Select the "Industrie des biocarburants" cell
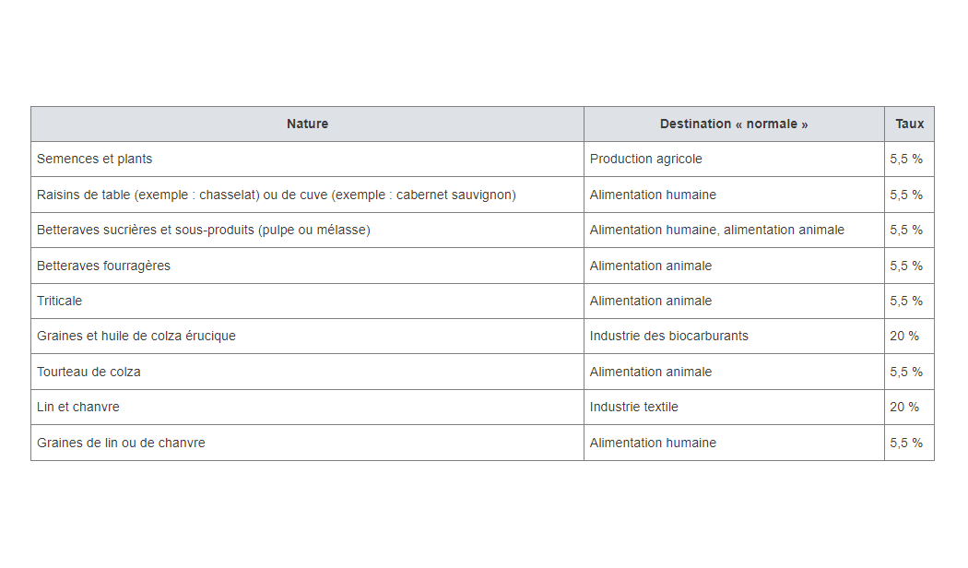Screen dimensions: 968x568 coord(668,336)
